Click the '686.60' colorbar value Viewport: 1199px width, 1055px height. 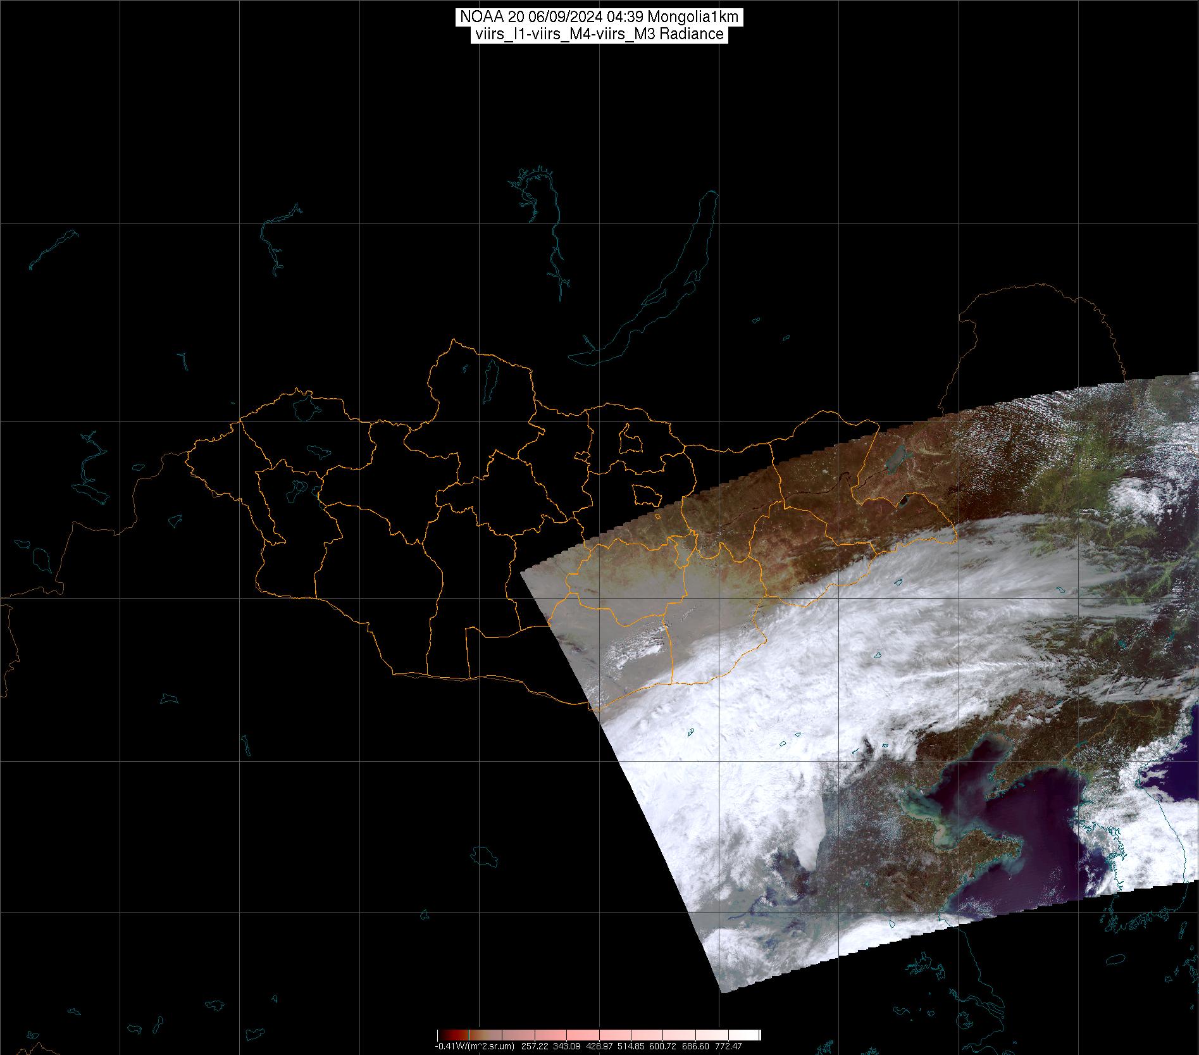point(695,1046)
